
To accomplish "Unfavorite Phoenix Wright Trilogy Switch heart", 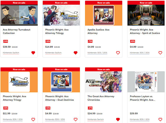I will tap(75, 53).
